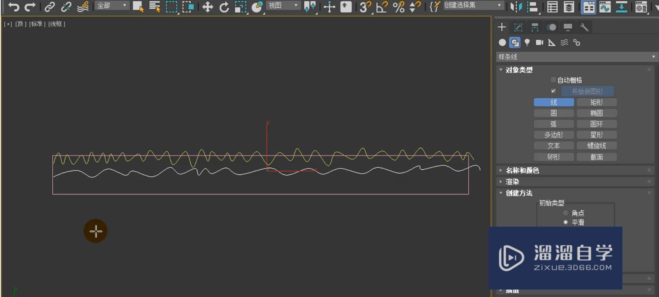Click the 螺旋线 shape button
This screenshot has height=297, width=659.
596,146
